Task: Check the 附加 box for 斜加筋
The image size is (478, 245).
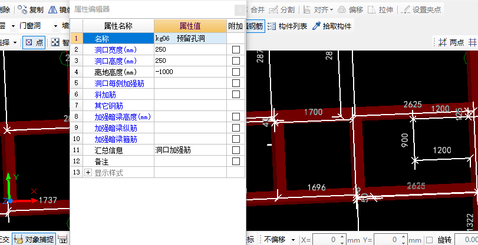Action: 236,94
